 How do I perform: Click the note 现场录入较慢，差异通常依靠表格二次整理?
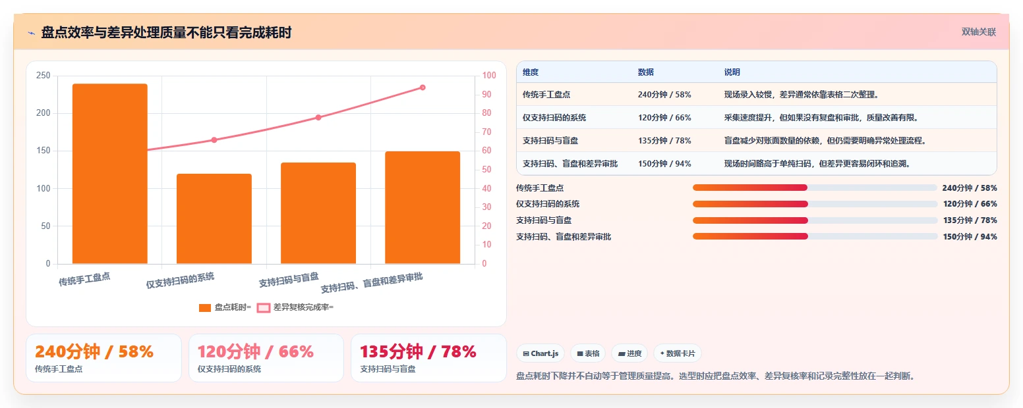pyautogui.click(x=802, y=95)
